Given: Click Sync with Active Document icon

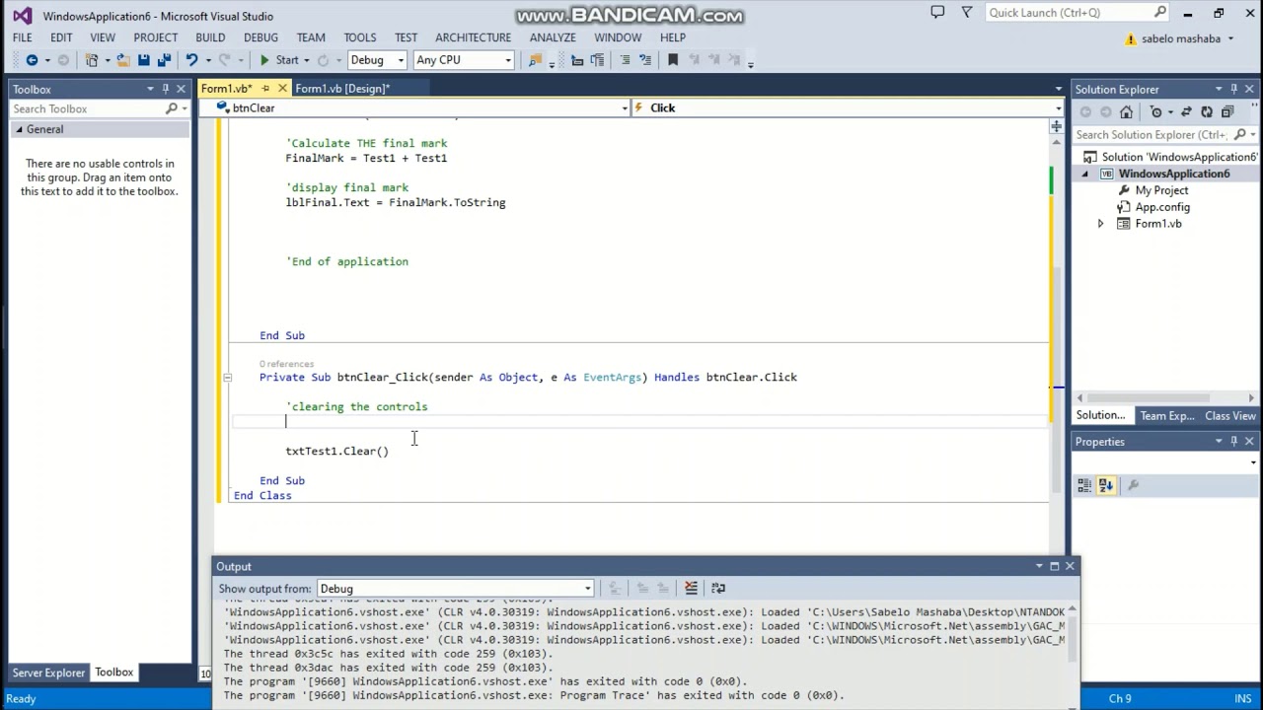Looking at the screenshot, I should (x=1186, y=111).
